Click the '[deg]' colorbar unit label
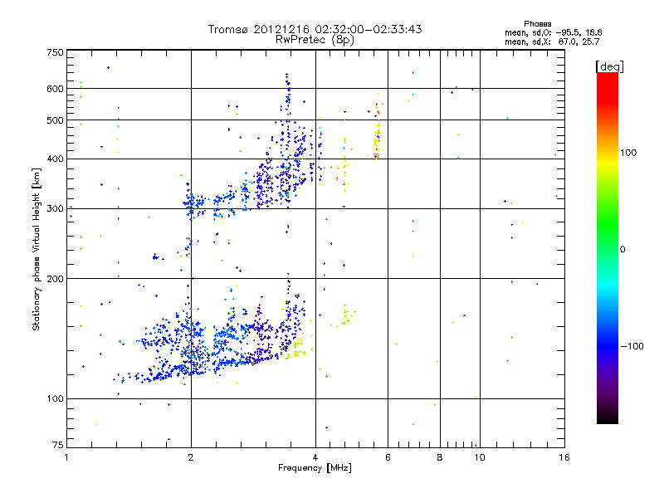664x498 pixels. pos(609,66)
